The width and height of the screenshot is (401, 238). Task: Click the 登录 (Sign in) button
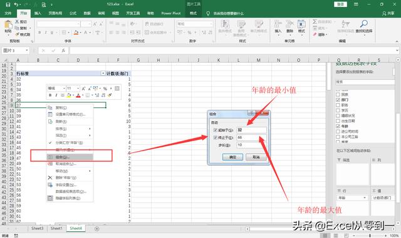340,4
